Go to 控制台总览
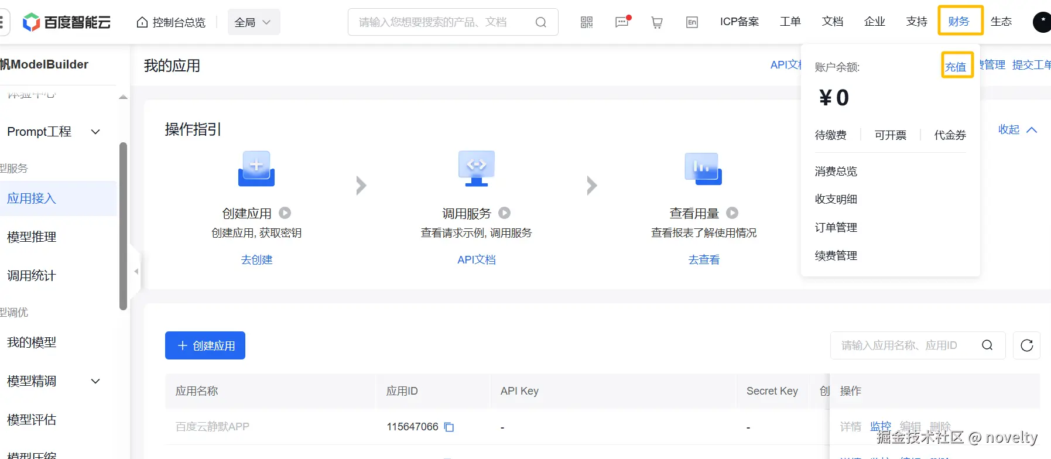The width and height of the screenshot is (1051, 459). click(171, 22)
